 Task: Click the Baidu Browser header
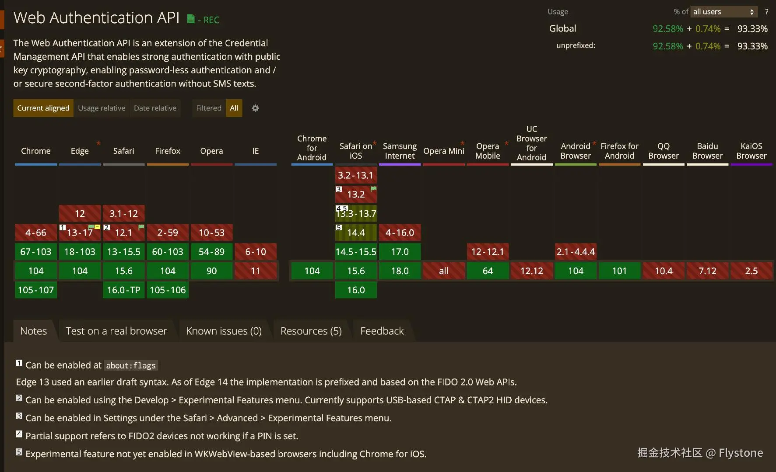click(x=707, y=151)
